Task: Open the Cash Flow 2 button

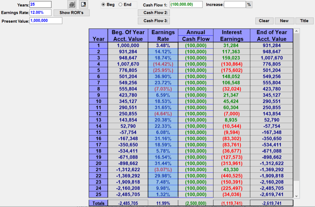Action: (x=154, y=13)
